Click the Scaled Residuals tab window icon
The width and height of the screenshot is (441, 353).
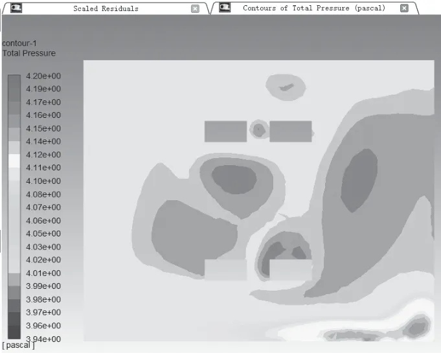(16, 8)
